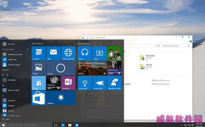Open the File Explorer taskbar icon
Image resolution: width=205 pixels, height=127 pixels.
click(70, 125)
